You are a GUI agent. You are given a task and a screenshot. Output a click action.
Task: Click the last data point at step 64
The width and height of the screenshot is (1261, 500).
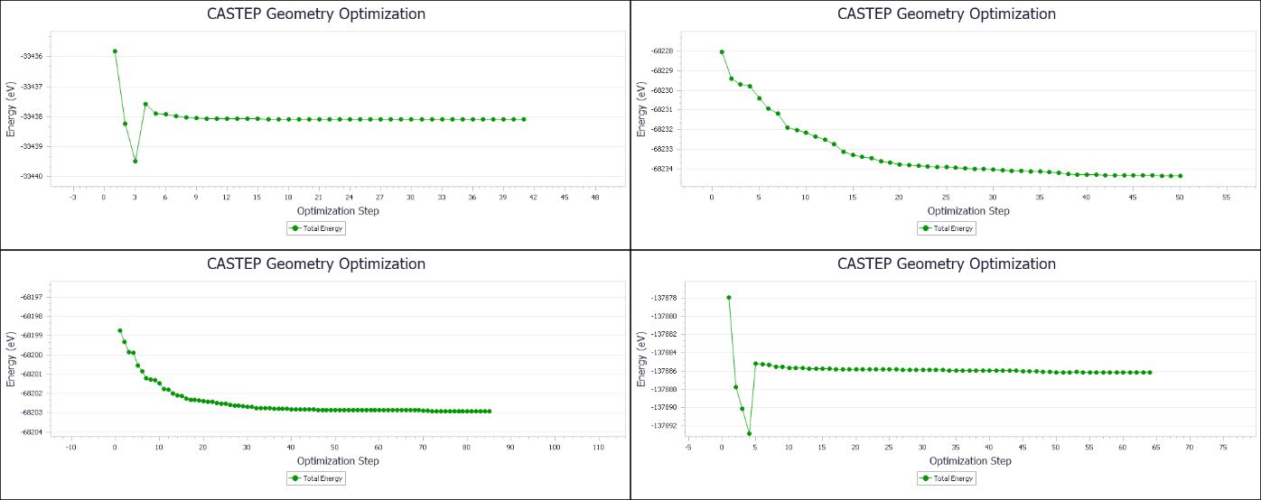(x=1150, y=372)
